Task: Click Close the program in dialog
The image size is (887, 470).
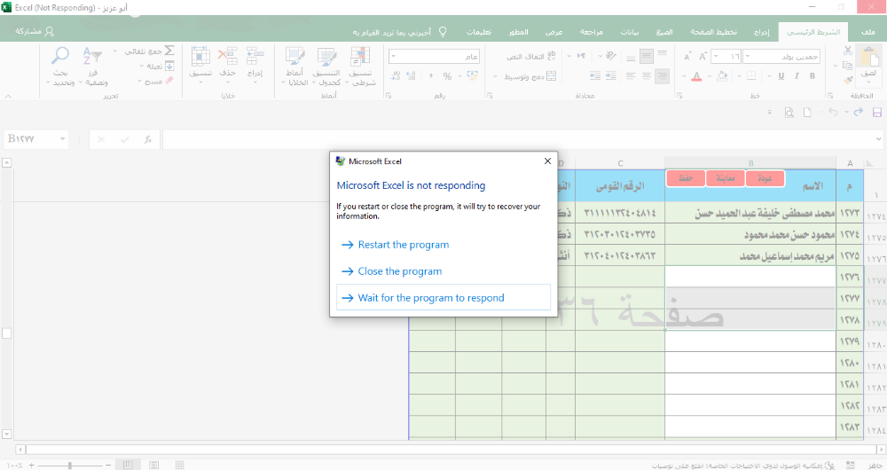Action: [x=399, y=271]
